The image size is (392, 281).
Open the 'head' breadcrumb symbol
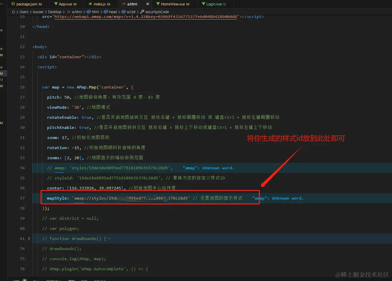pos(113,12)
